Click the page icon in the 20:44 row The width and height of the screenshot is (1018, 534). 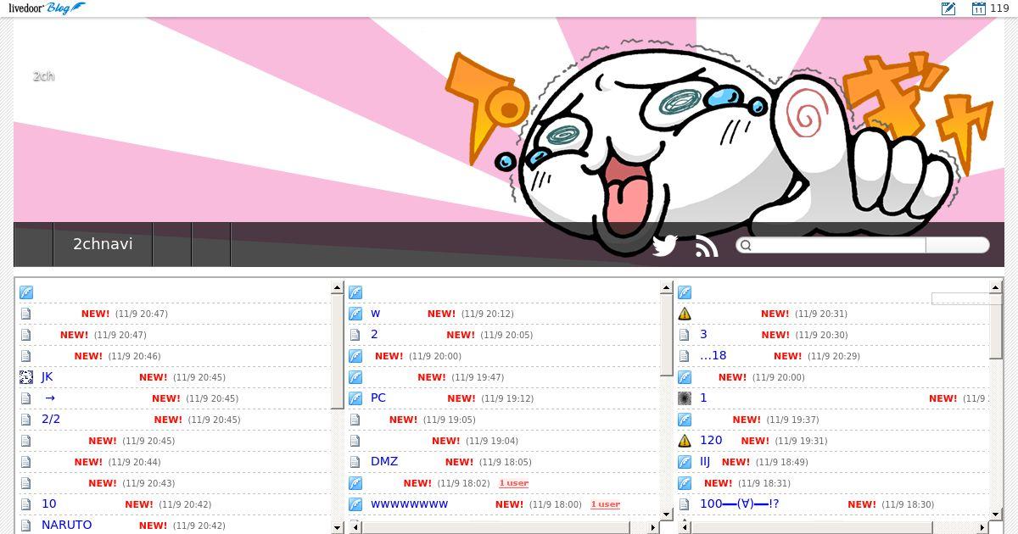[25, 462]
